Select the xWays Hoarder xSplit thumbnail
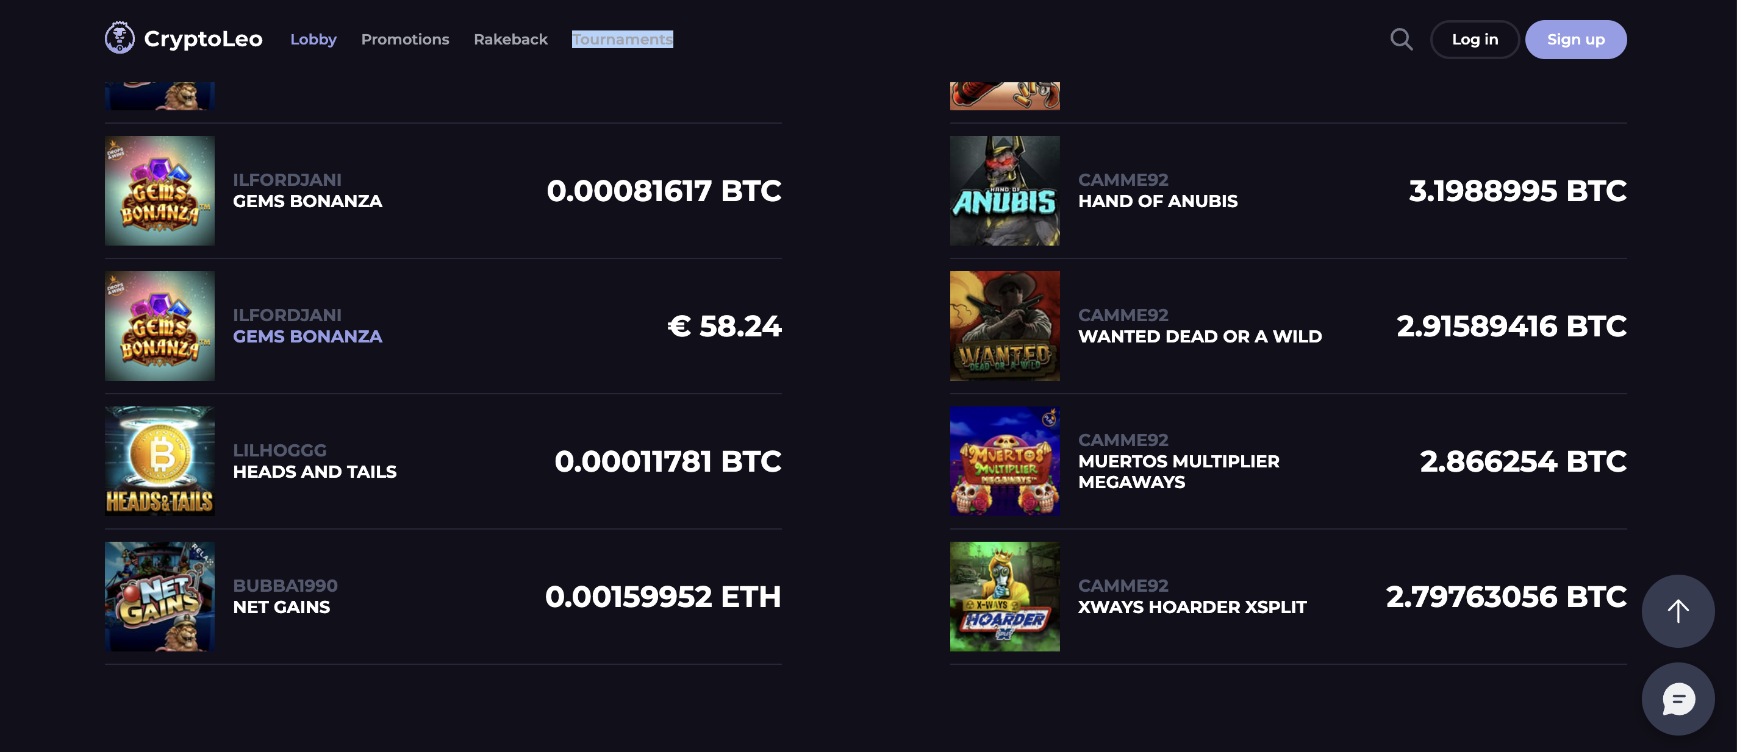The image size is (1737, 752). coord(1005,597)
